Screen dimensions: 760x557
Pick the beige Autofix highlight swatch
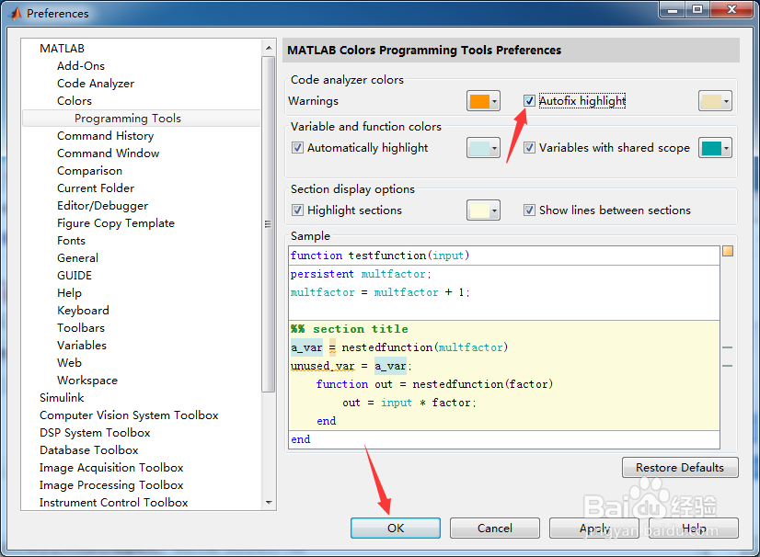711,101
